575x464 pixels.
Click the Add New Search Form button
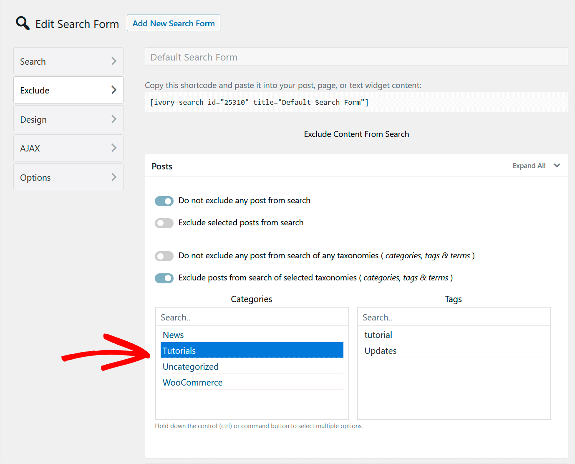pyautogui.click(x=174, y=23)
